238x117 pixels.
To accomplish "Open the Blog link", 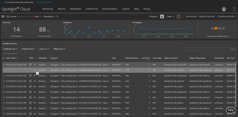I will click(x=137, y=9).
